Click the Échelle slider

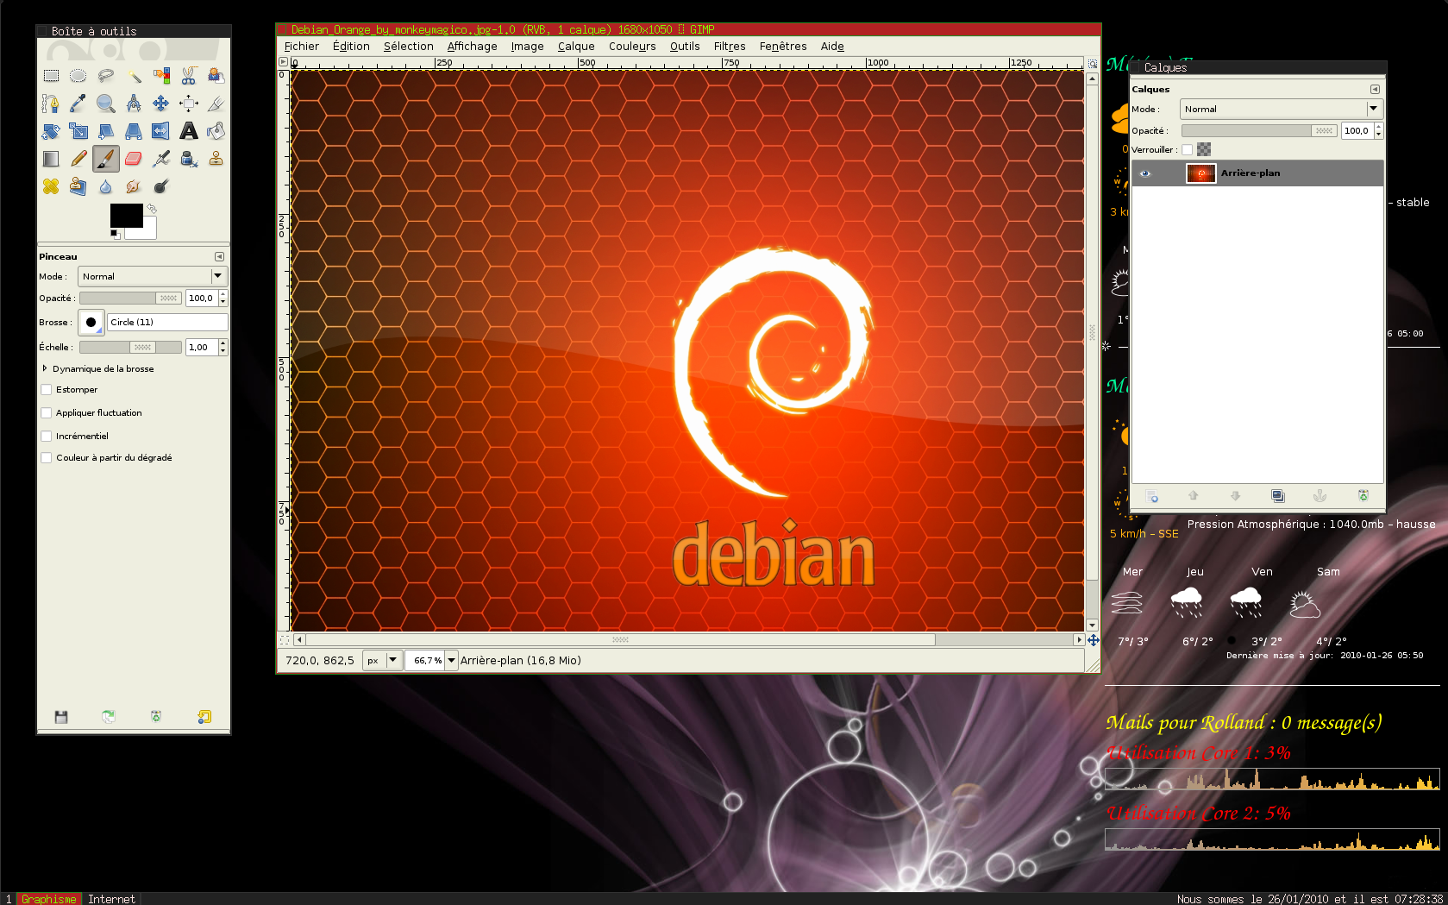point(130,348)
